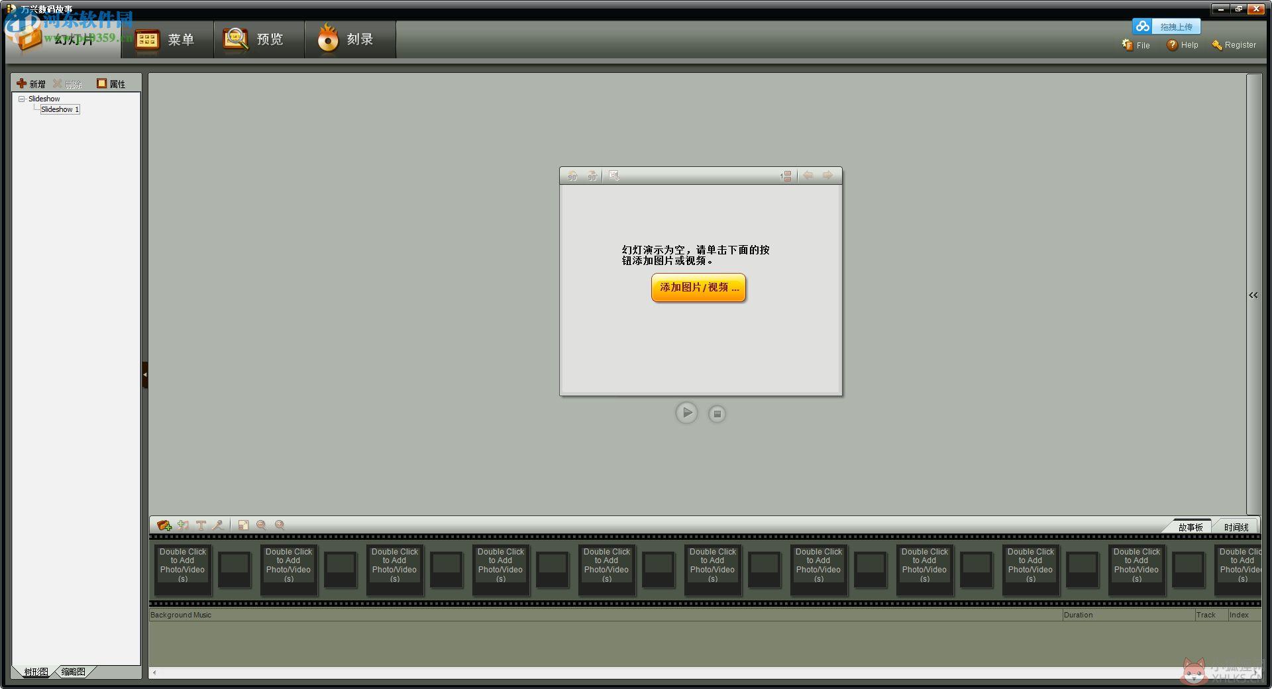1272x689 pixels.
Task: Switch to 时间线 timeline view tab
Action: coord(1236,527)
